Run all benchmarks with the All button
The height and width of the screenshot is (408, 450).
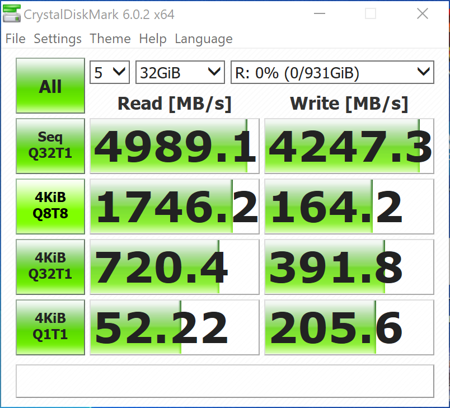click(x=50, y=86)
